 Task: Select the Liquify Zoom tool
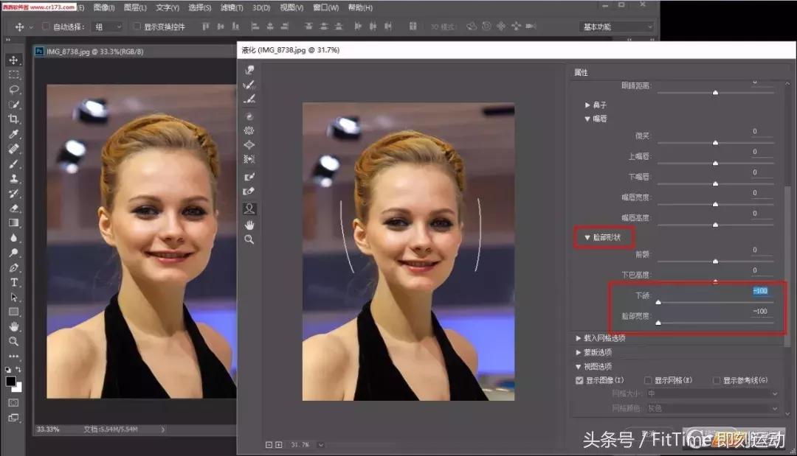pyautogui.click(x=249, y=239)
